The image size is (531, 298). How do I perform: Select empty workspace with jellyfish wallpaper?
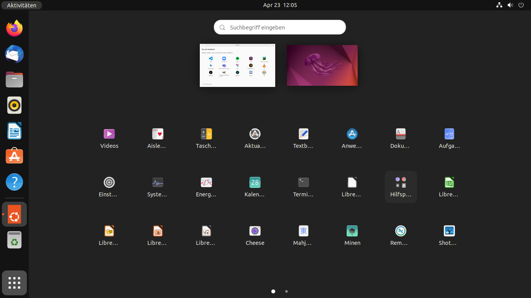[322, 65]
